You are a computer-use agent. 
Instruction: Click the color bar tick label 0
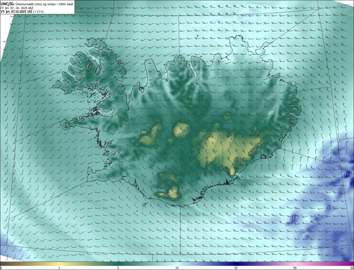[1, 268]
